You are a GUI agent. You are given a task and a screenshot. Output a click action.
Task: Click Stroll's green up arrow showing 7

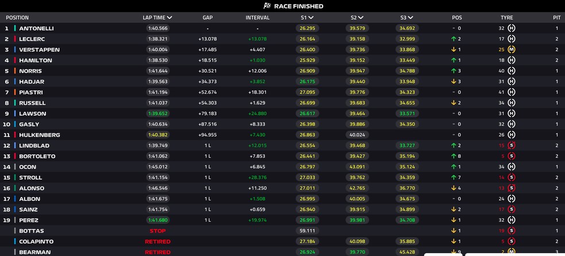[x=453, y=178]
